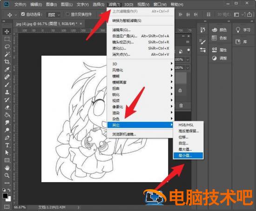This screenshot has height=211, width=256.
Task: Toggle Show Transform Controls checkbox
Action: 67,14
